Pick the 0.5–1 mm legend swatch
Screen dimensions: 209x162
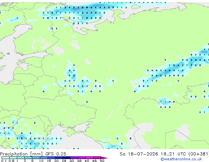(13, 158)
